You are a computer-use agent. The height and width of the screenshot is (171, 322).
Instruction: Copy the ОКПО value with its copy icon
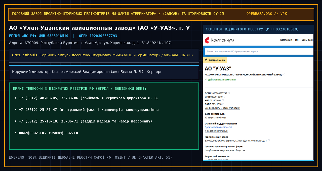tap(223, 104)
